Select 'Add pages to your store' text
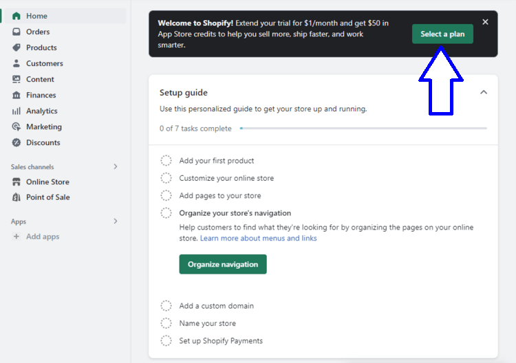The image size is (516, 363). click(x=220, y=195)
